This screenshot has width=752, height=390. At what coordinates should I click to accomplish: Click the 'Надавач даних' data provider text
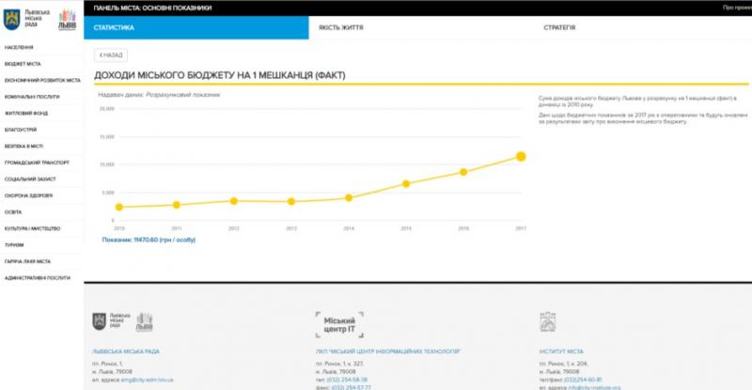tap(159, 95)
